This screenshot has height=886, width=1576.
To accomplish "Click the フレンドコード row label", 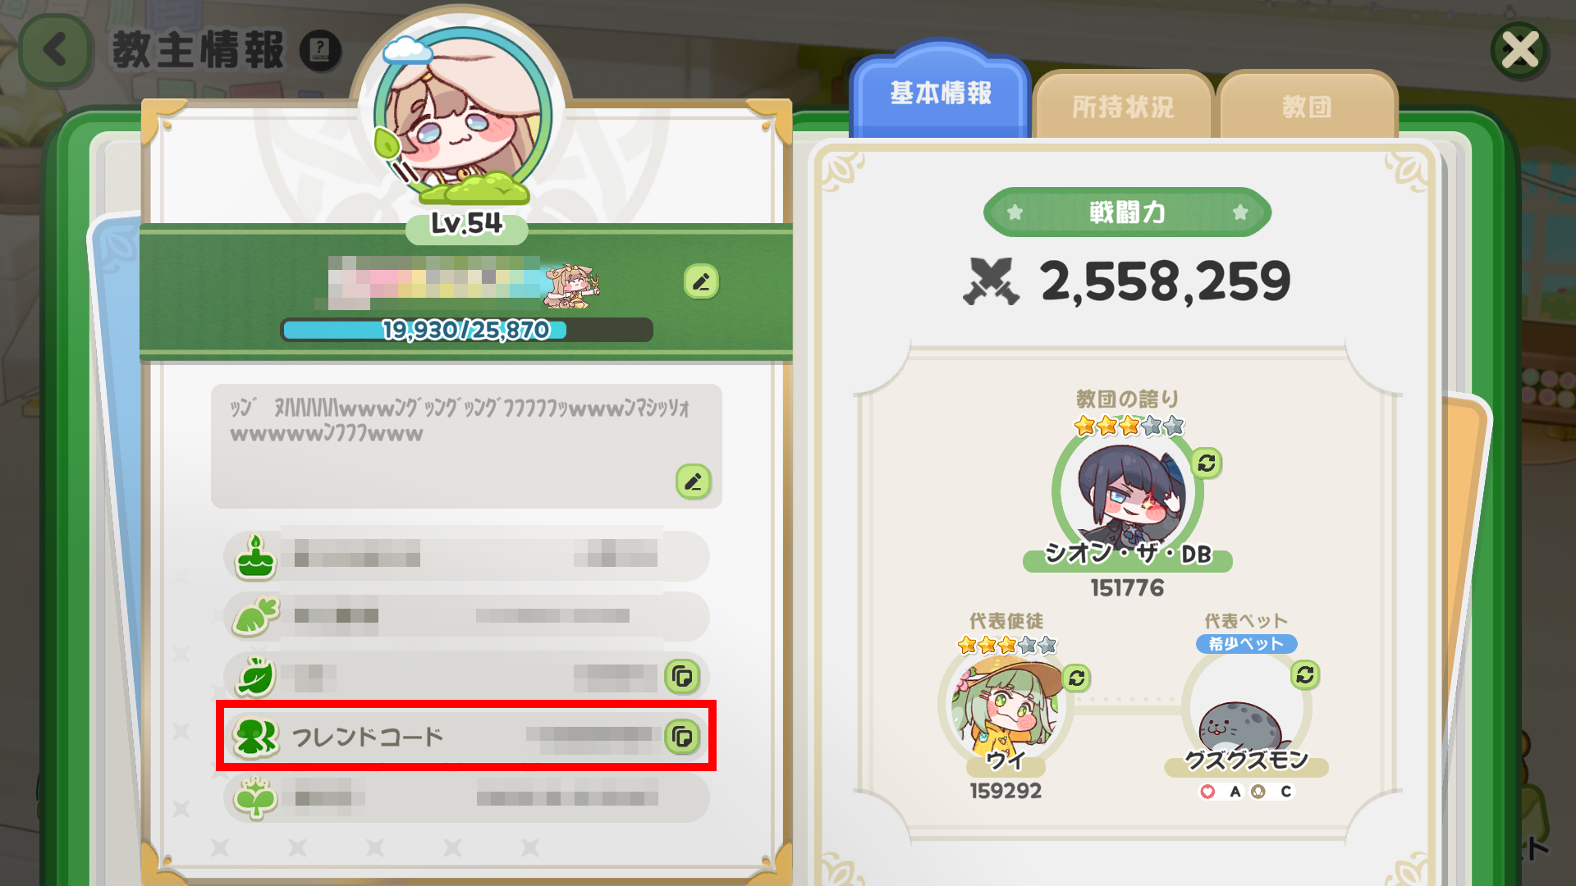I will point(368,737).
